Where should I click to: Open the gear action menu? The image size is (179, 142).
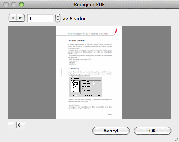pos(21,125)
